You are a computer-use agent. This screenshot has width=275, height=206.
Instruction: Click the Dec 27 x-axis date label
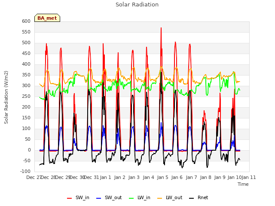34,177
